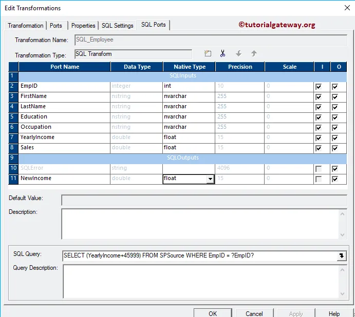
Task: Select the YearlyIncome native type cell
Action: (x=189, y=137)
